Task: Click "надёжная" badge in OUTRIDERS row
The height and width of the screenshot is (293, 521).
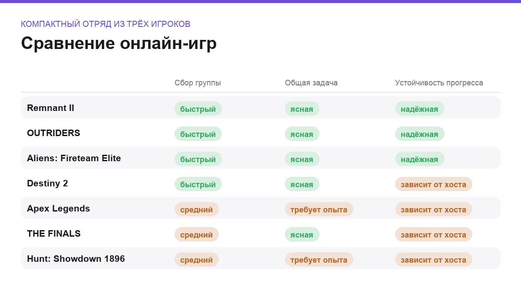Action: tap(420, 134)
